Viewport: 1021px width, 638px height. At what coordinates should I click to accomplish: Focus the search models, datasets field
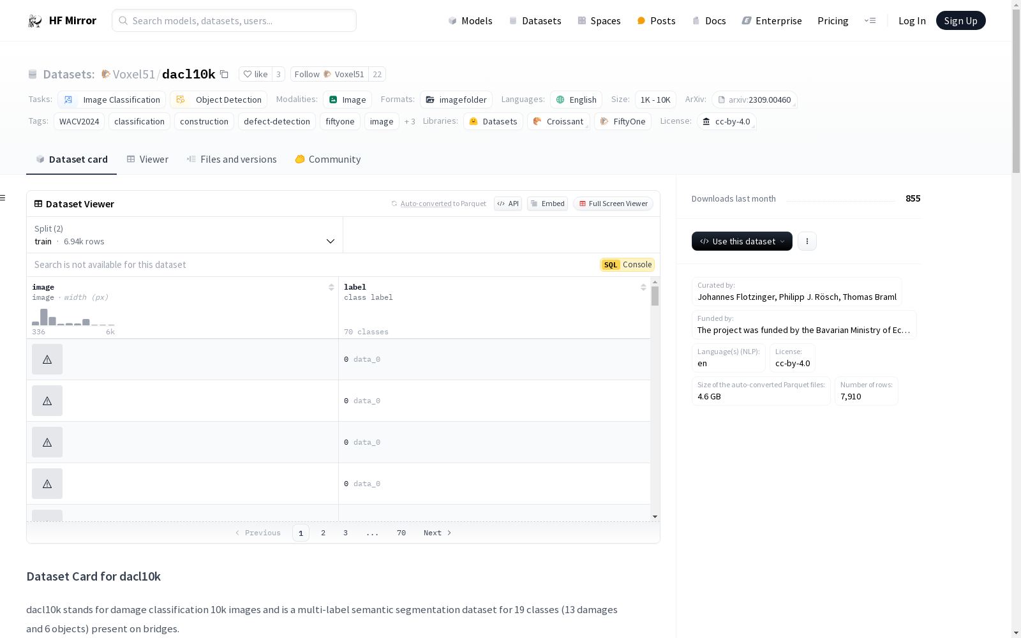tap(234, 20)
